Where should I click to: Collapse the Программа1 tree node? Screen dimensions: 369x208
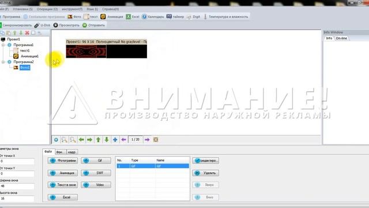point(3,45)
